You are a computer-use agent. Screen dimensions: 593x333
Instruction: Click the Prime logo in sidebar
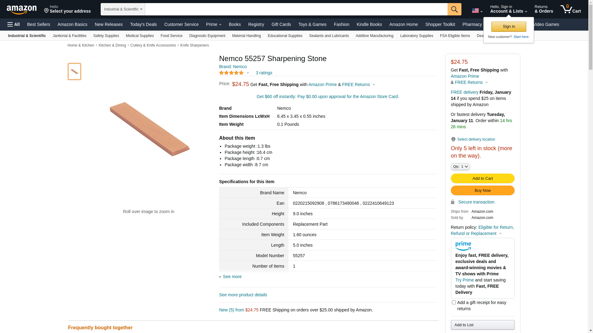[463, 246]
